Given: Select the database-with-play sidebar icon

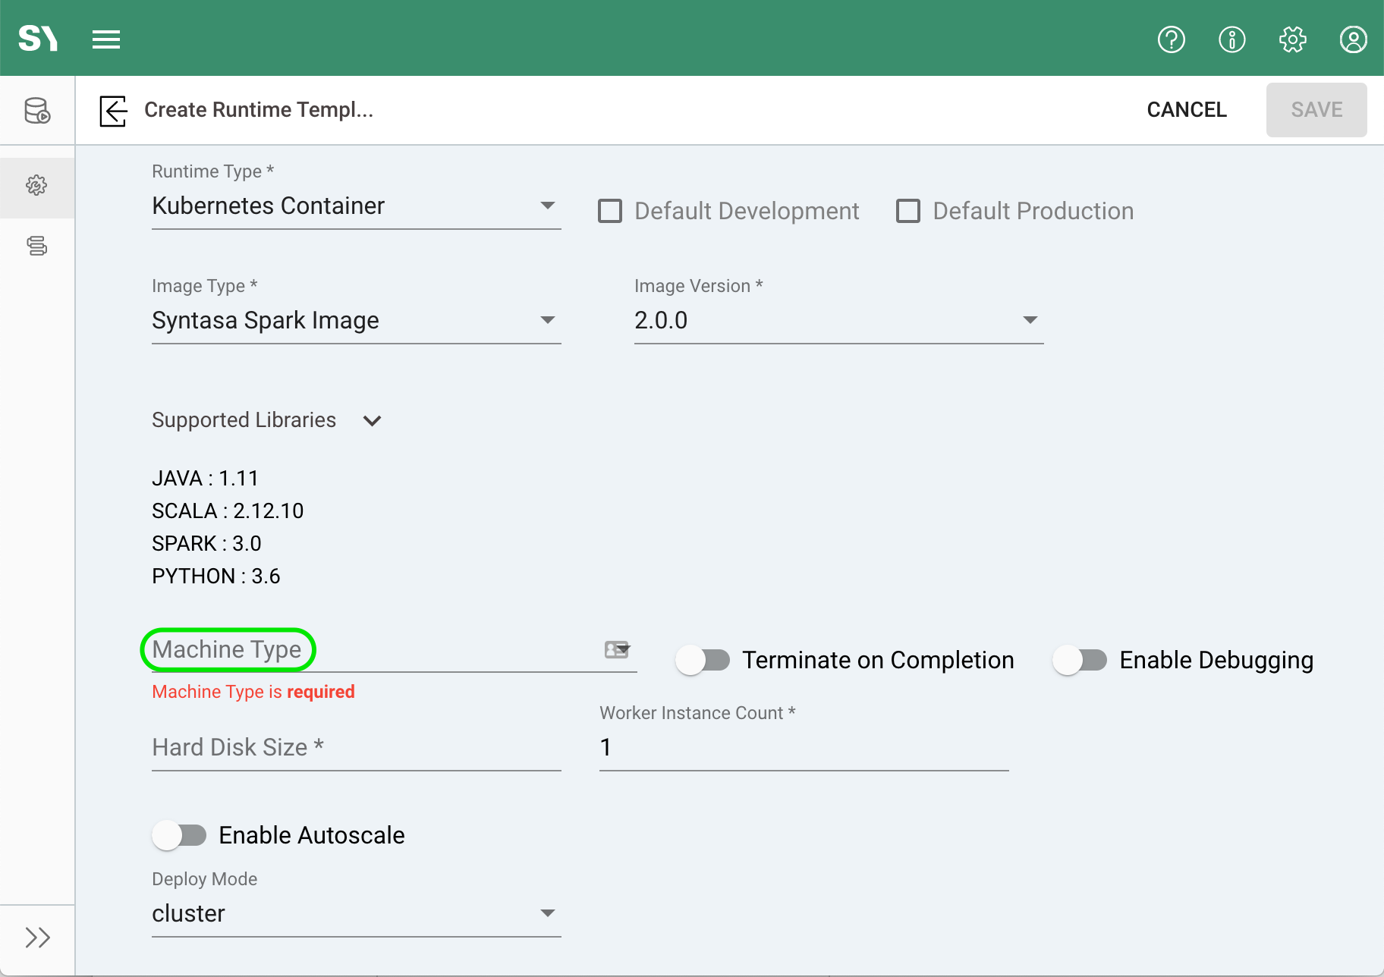Looking at the screenshot, I should [37, 112].
